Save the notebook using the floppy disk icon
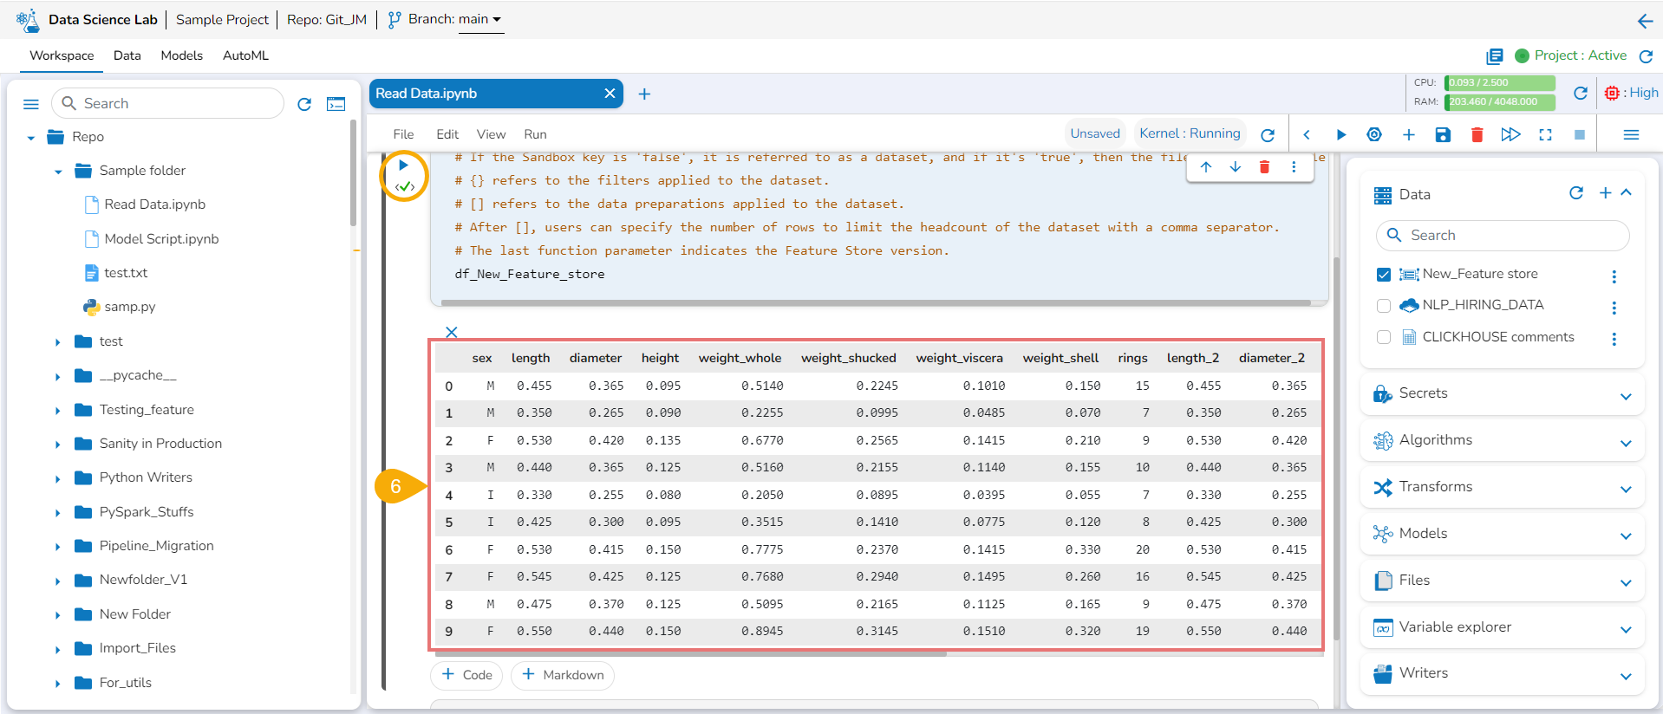The height and width of the screenshot is (714, 1663). [x=1443, y=134]
